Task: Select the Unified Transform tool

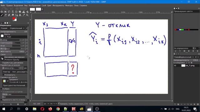Action: [20, 12]
